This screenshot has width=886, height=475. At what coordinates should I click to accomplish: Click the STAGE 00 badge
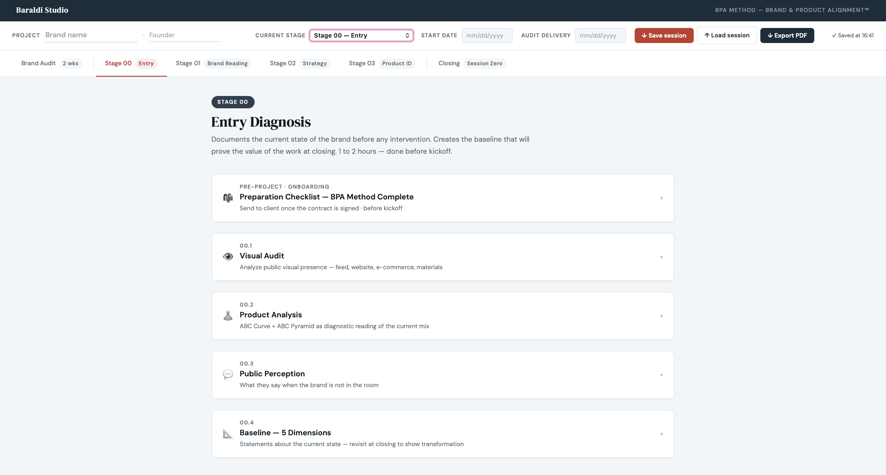point(233,102)
